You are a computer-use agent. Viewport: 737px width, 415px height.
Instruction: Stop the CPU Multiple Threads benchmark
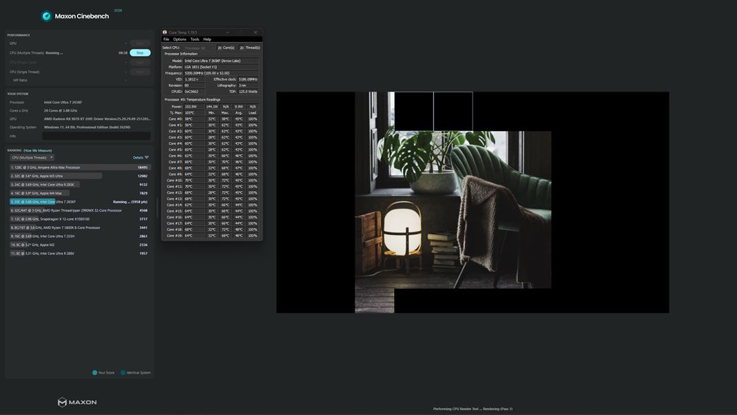[140, 52]
